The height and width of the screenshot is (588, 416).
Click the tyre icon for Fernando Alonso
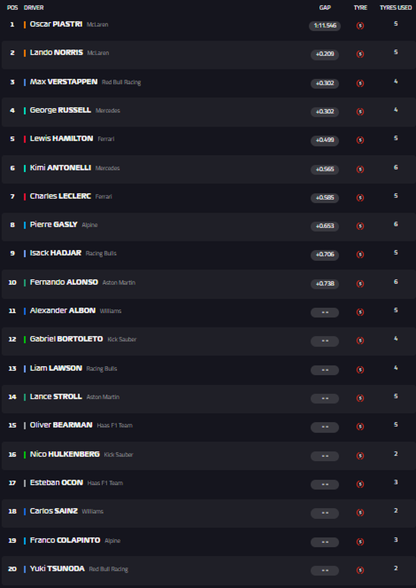click(360, 284)
